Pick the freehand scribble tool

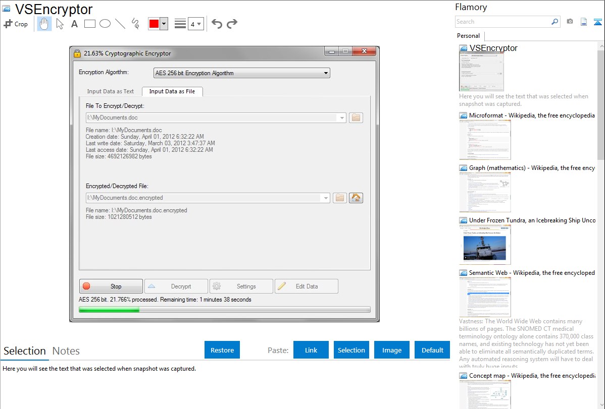coord(135,24)
